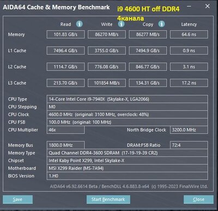Select Memory latency value 64.6 ns
This screenshot has height=211, width=218.
click(189, 34)
